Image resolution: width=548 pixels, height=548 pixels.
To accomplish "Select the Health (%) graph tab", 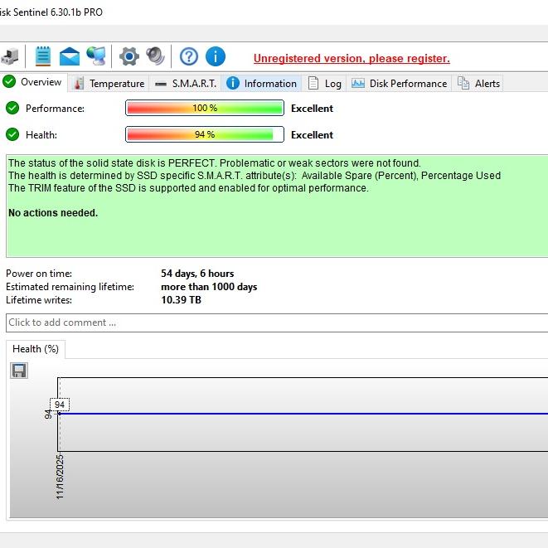I will tap(36, 349).
